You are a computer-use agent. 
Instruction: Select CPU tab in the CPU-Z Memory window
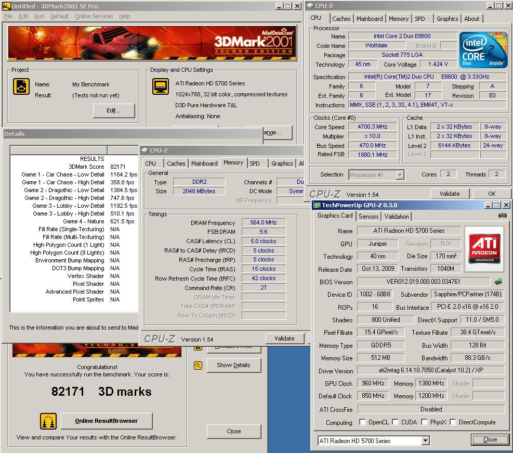[x=151, y=163]
